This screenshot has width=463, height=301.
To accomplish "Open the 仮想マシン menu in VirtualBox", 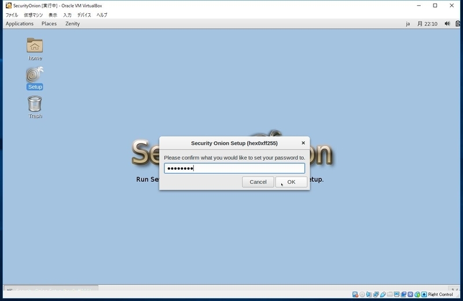I will (x=34, y=15).
